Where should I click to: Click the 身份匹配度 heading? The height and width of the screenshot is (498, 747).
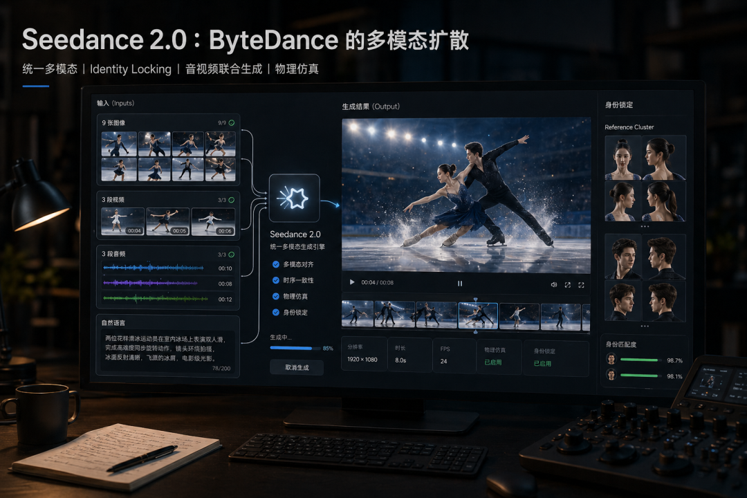point(620,344)
